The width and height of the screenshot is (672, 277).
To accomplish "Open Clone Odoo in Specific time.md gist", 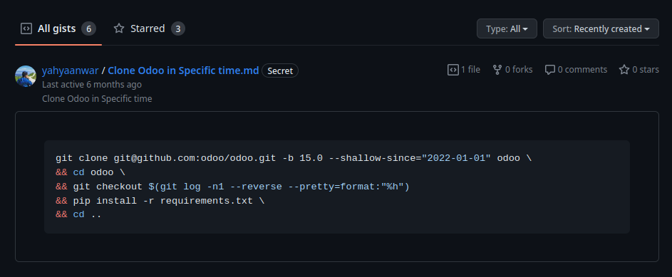I will [x=183, y=70].
